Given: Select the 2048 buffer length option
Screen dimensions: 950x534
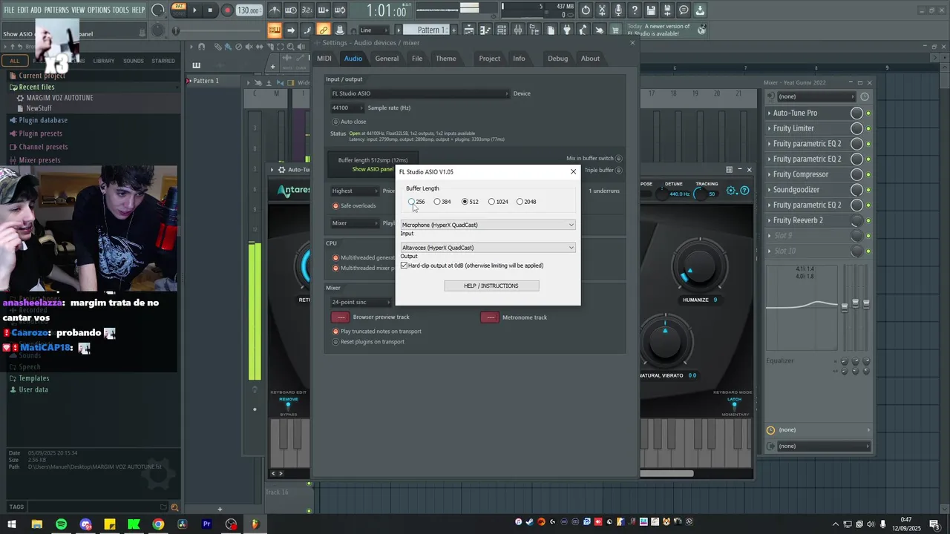Looking at the screenshot, I should pos(526,202).
